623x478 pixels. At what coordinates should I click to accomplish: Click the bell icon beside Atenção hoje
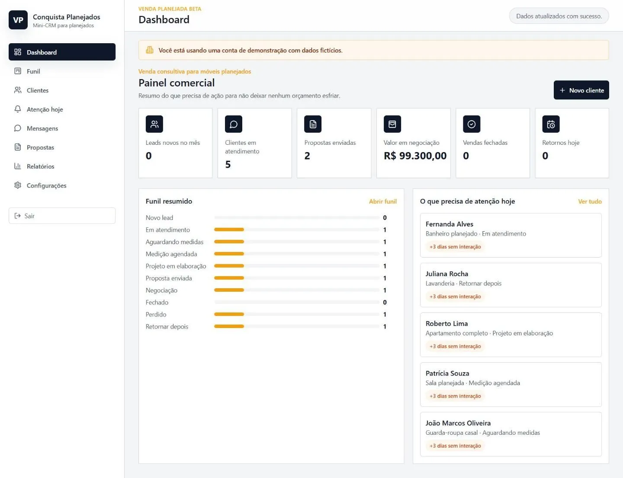pyautogui.click(x=18, y=109)
